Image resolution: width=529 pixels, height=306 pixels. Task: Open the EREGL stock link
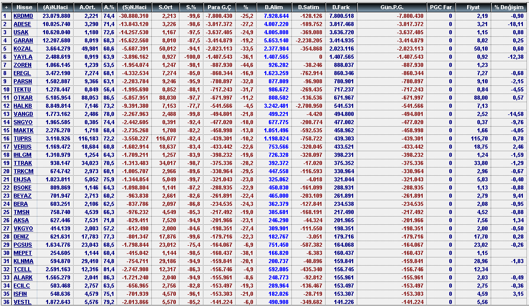[22, 73]
